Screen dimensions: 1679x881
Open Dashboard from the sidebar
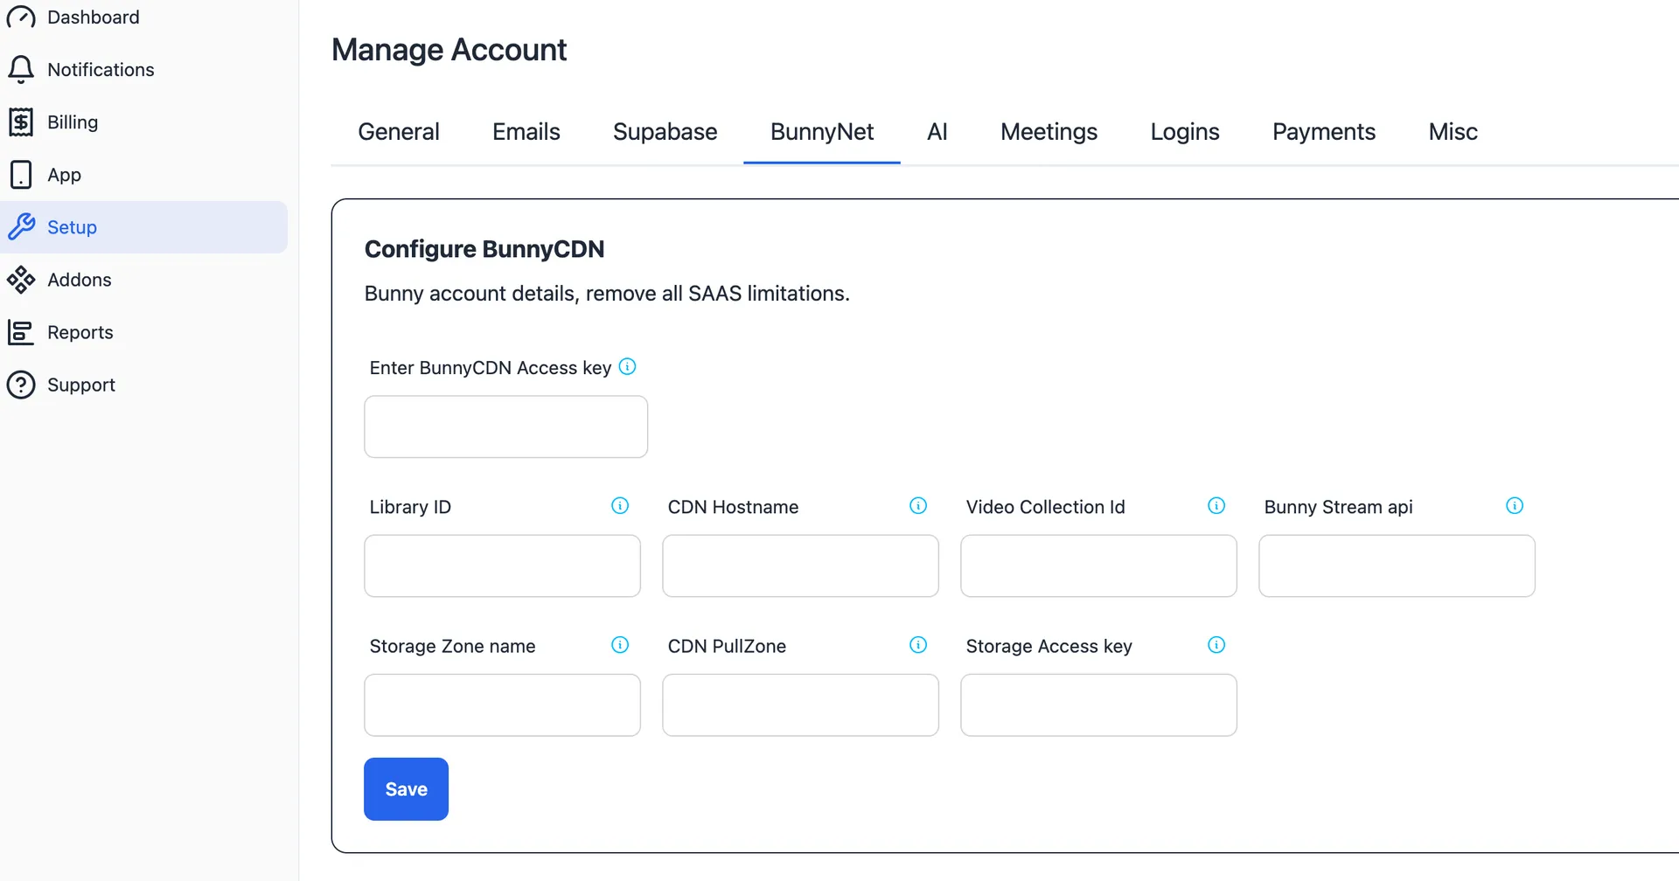(143, 17)
